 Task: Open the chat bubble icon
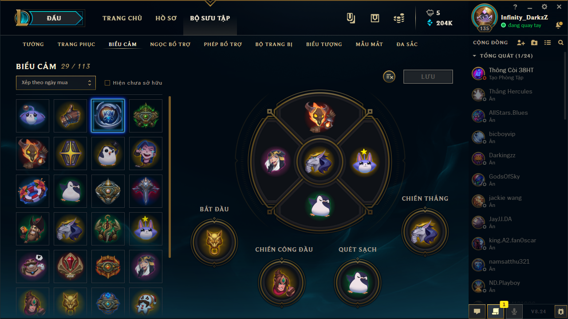477,311
